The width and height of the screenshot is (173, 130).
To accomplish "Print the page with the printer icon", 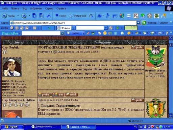I will pos(108,16).
